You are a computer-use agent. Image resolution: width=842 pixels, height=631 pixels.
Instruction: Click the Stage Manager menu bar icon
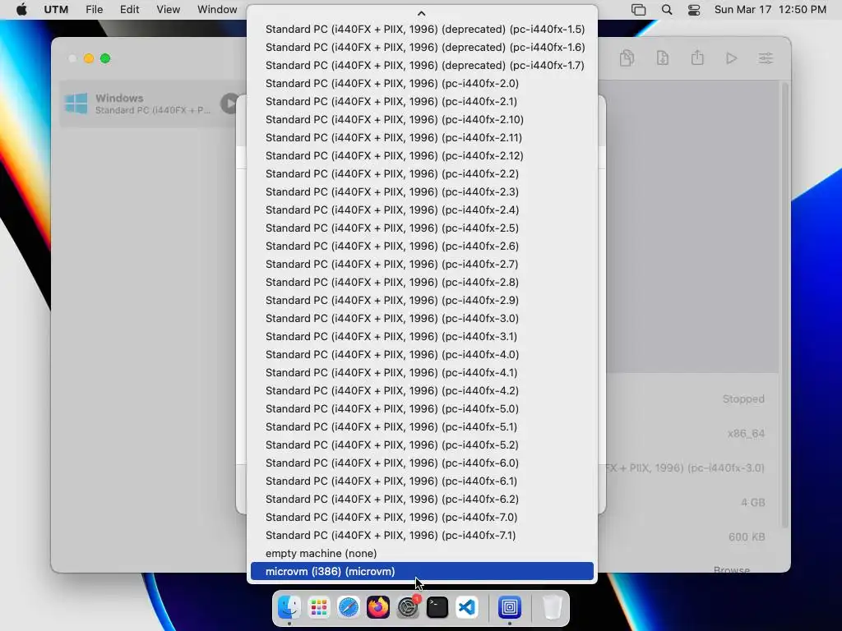(x=638, y=10)
